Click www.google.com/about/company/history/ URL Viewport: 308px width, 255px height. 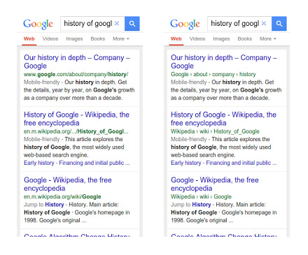pos(76,74)
